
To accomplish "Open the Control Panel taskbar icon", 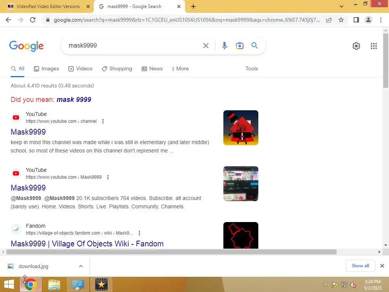I will [77, 284].
